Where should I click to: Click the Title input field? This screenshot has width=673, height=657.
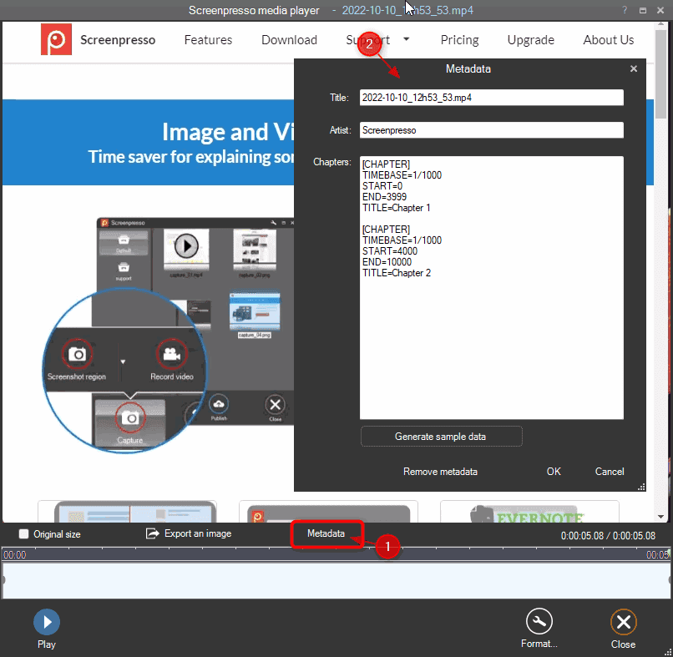pyautogui.click(x=491, y=98)
